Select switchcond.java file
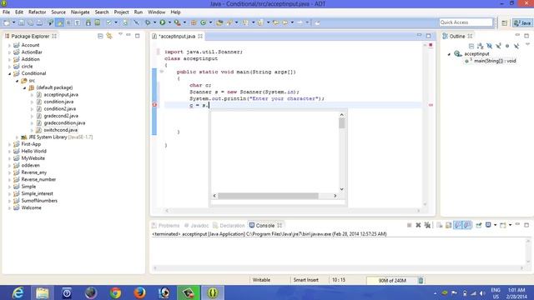This screenshot has width=534, height=300. [60, 130]
